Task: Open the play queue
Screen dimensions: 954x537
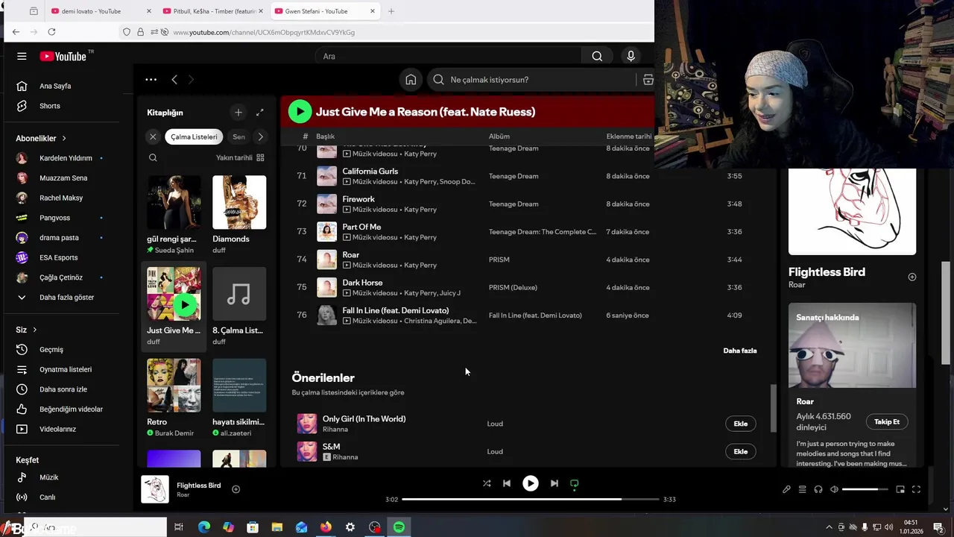Action: [803, 489]
